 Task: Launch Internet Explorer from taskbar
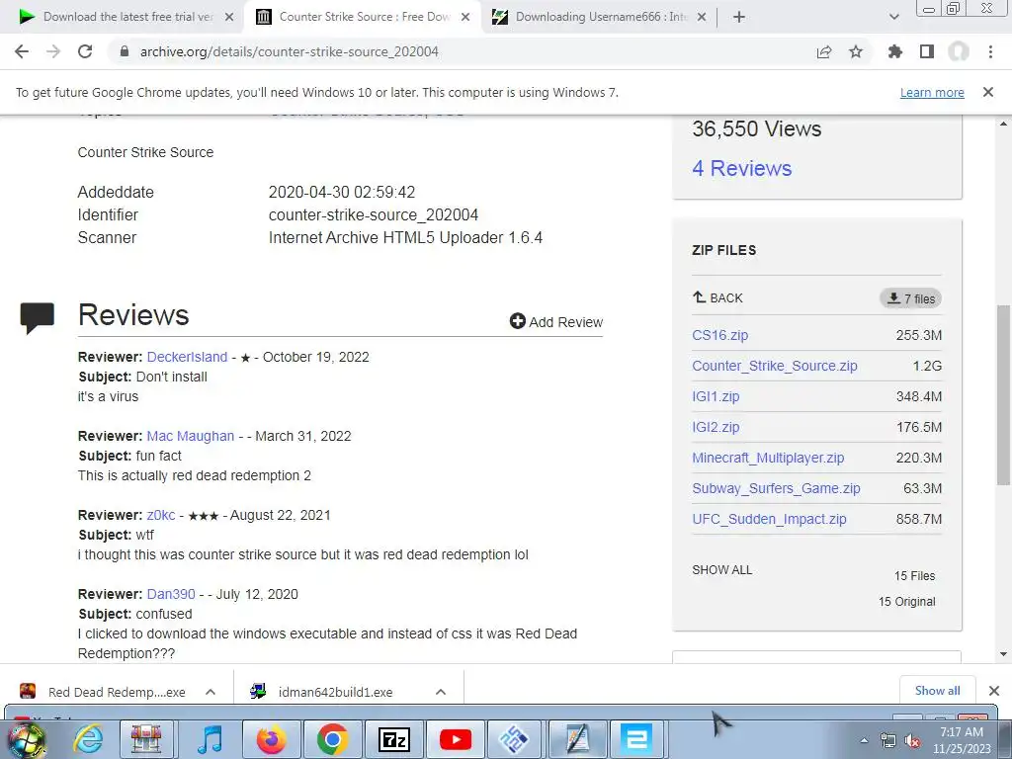[87, 739]
